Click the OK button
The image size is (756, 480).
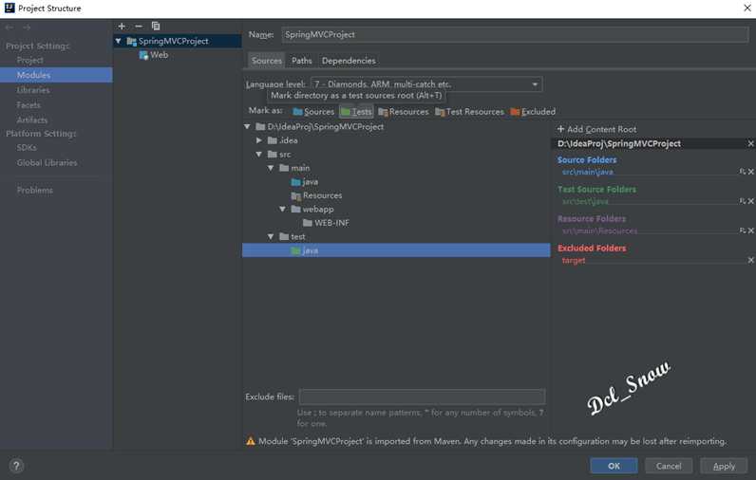coord(614,466)
